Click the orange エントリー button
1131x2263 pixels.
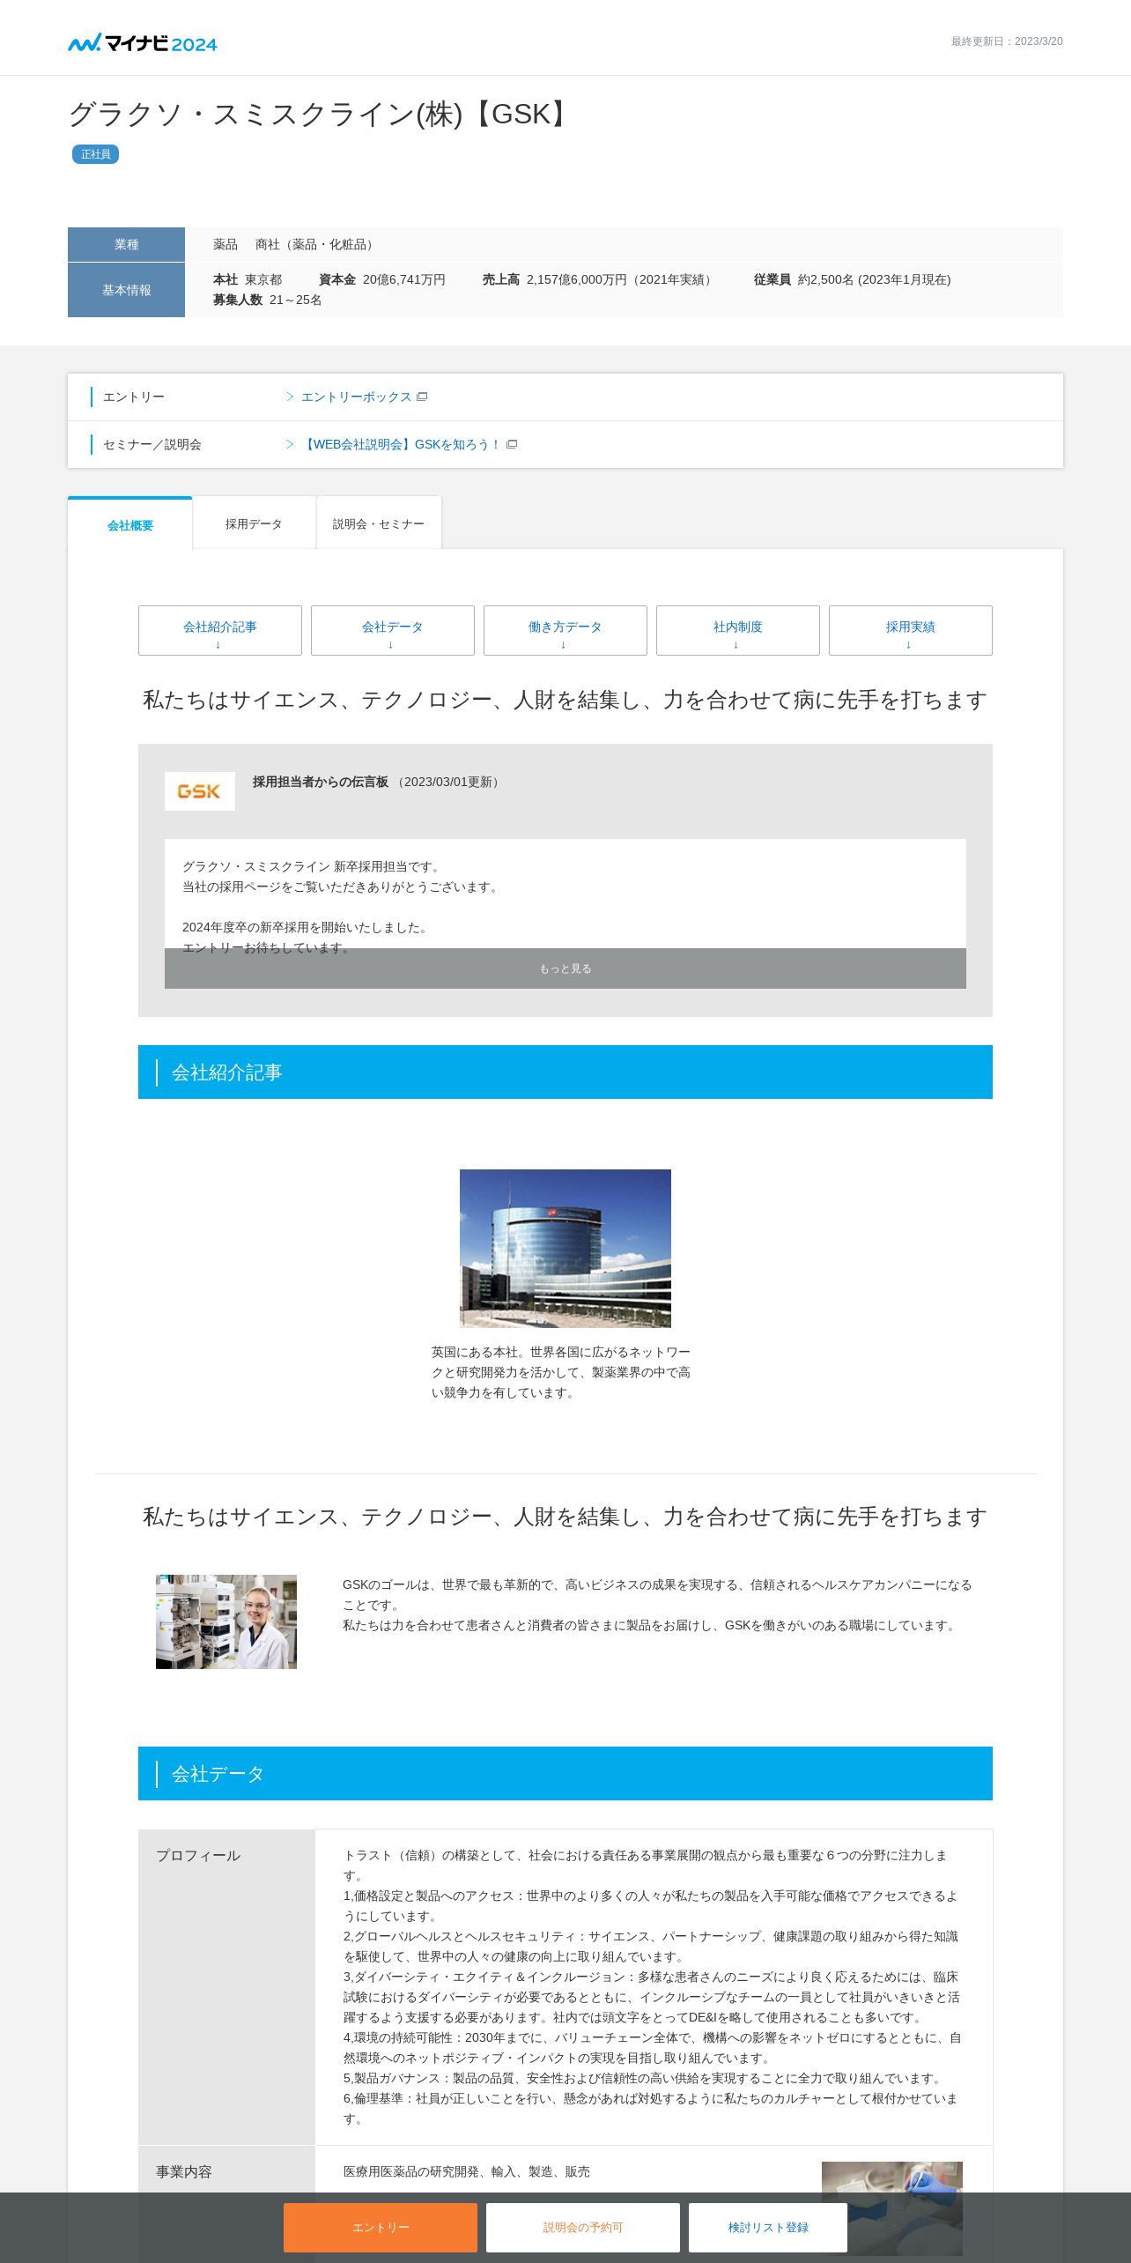[x=381, y=2227]
